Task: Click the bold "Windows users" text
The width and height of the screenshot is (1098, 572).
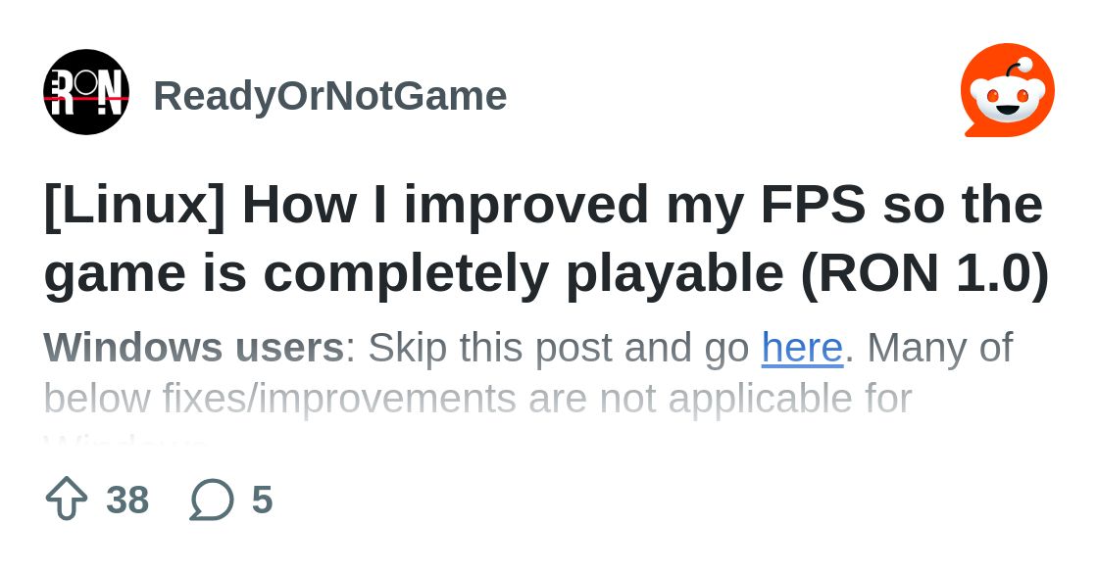Action: (193, 348)
